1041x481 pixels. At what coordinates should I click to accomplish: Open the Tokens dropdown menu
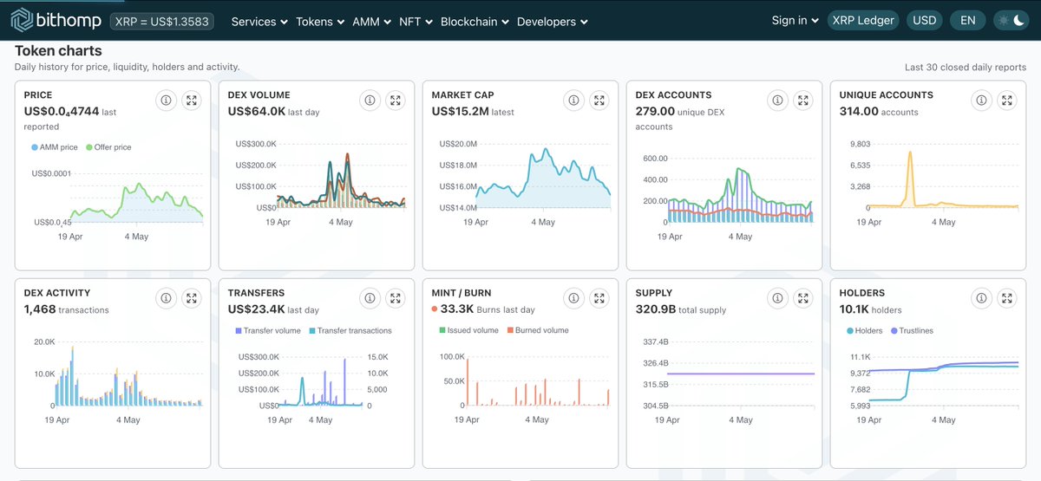(x=320, y=21)
